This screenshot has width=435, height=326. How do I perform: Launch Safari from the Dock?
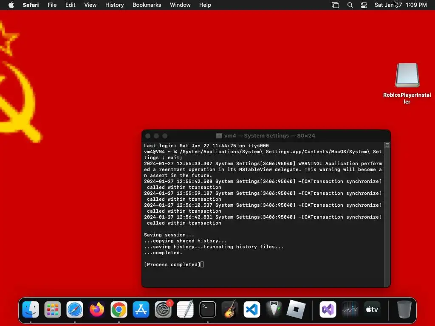(x=75, y=309)
